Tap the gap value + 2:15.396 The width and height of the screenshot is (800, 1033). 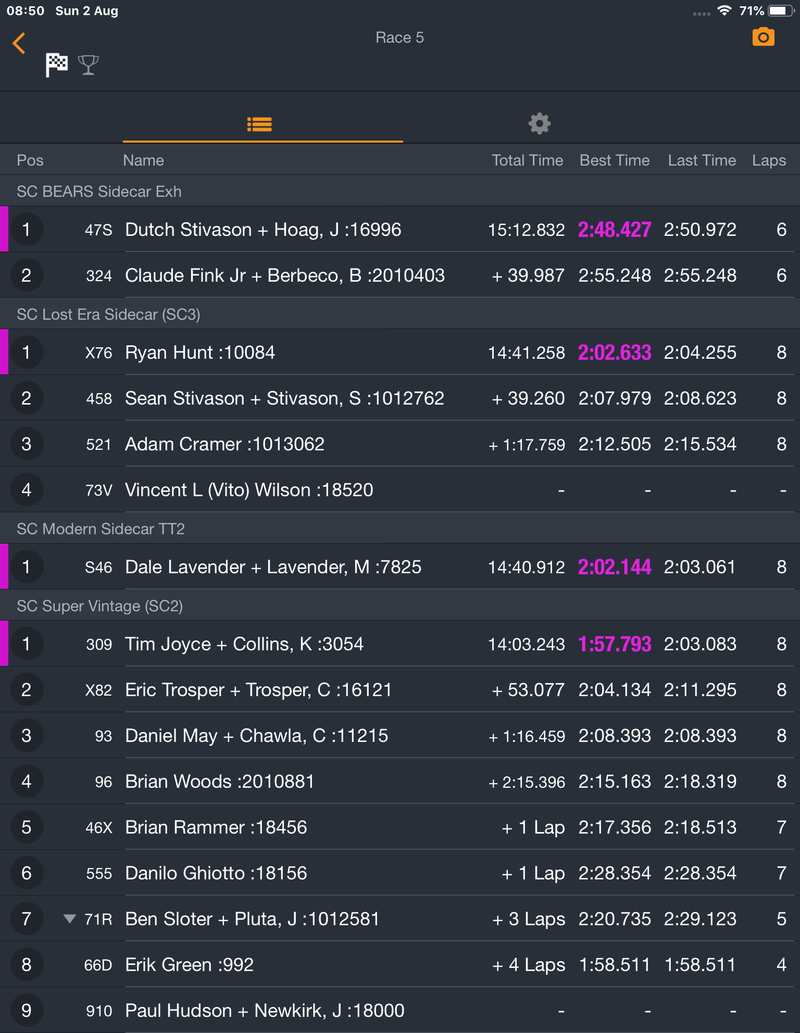coord(527,782)
